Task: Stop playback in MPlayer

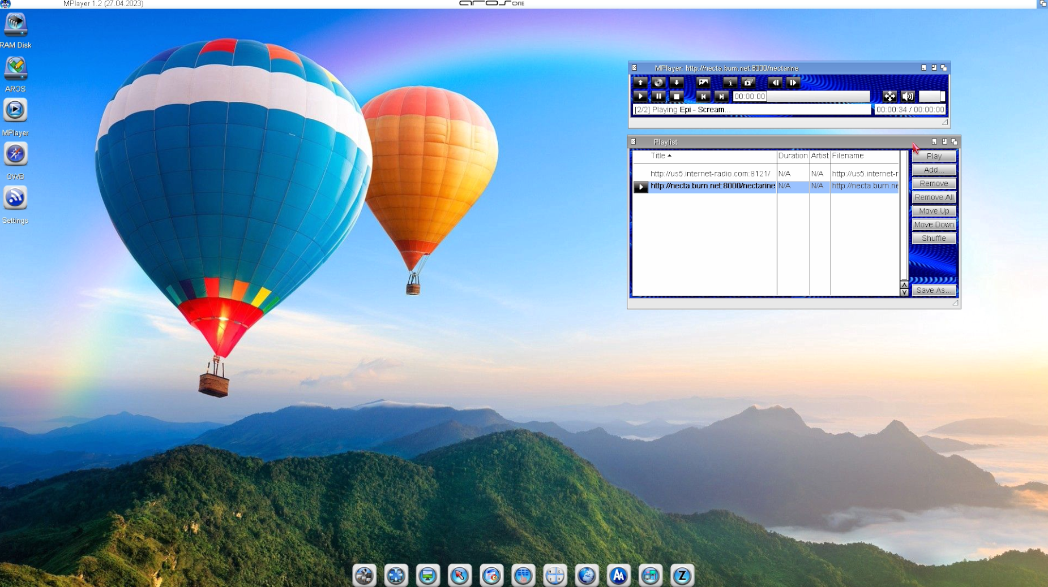Action: point(677,97)
